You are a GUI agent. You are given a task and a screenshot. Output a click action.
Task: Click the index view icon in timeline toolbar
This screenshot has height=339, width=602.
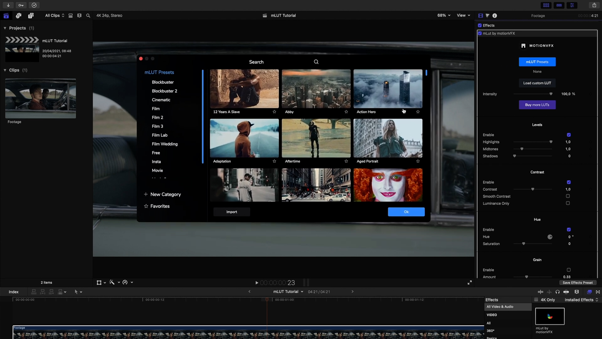tap(14, 292)
